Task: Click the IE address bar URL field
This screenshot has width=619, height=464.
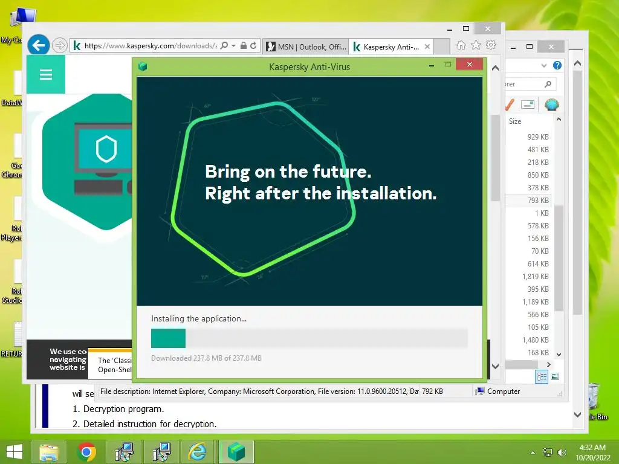Action: [151, 46]
